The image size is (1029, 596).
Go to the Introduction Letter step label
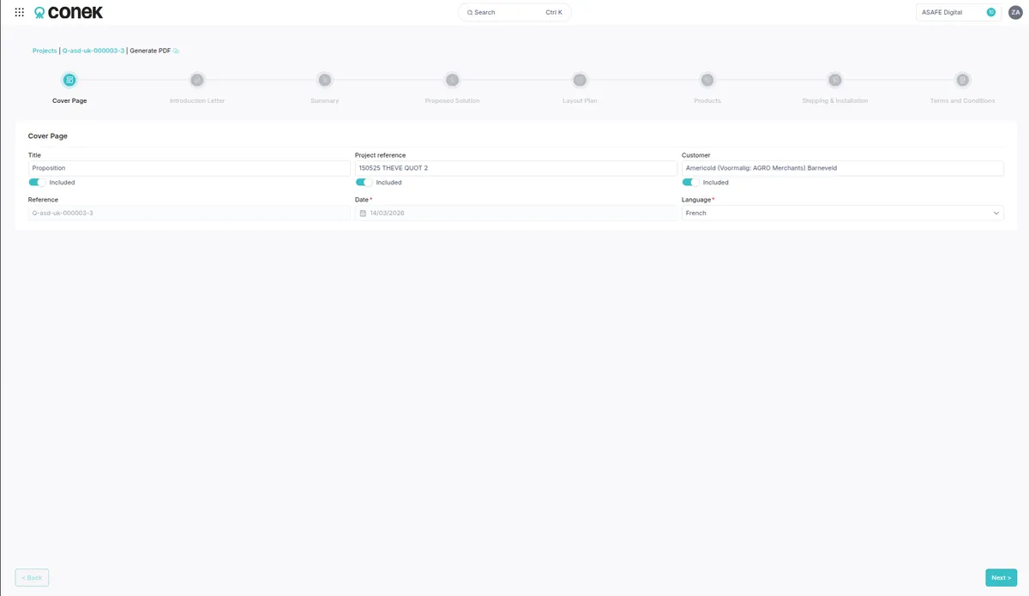(197, 100)
